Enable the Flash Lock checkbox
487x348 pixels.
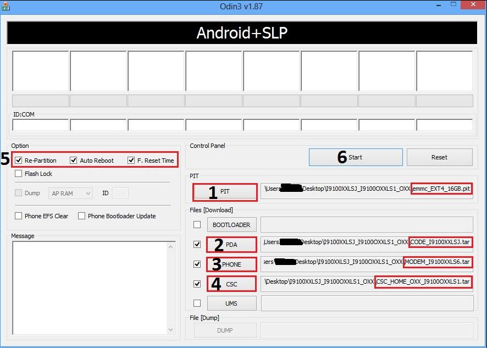coord(19,173)
